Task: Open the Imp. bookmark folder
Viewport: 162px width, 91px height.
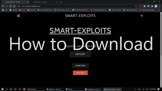Action: point(5,10)
